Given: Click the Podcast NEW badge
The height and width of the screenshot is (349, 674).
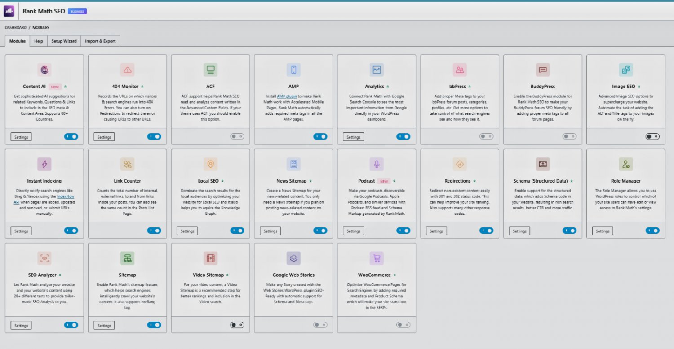Looking at the screenshot, I should pyautogui.click(x=384, y=181).
